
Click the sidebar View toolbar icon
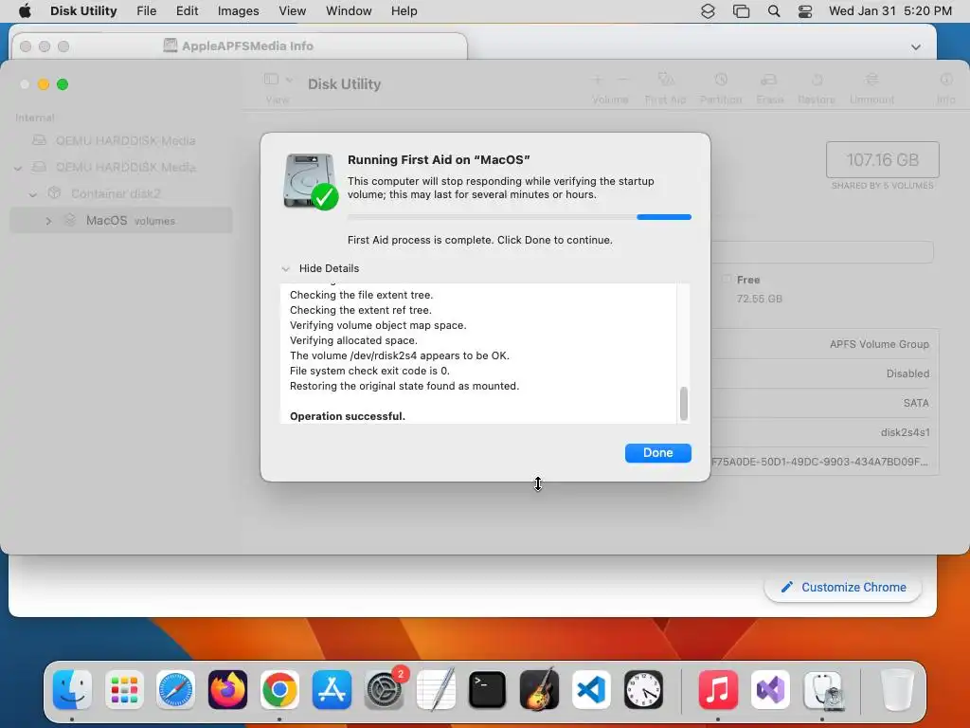[x=271, y=80]
